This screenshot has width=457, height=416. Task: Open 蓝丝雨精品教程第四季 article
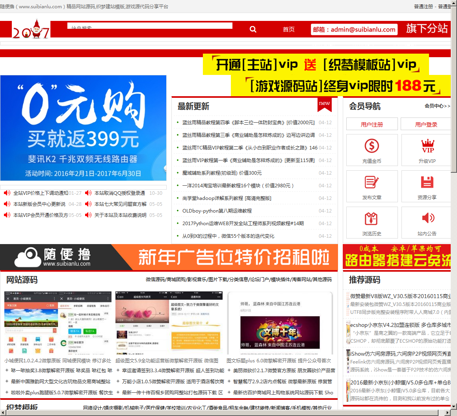[248, 123]
